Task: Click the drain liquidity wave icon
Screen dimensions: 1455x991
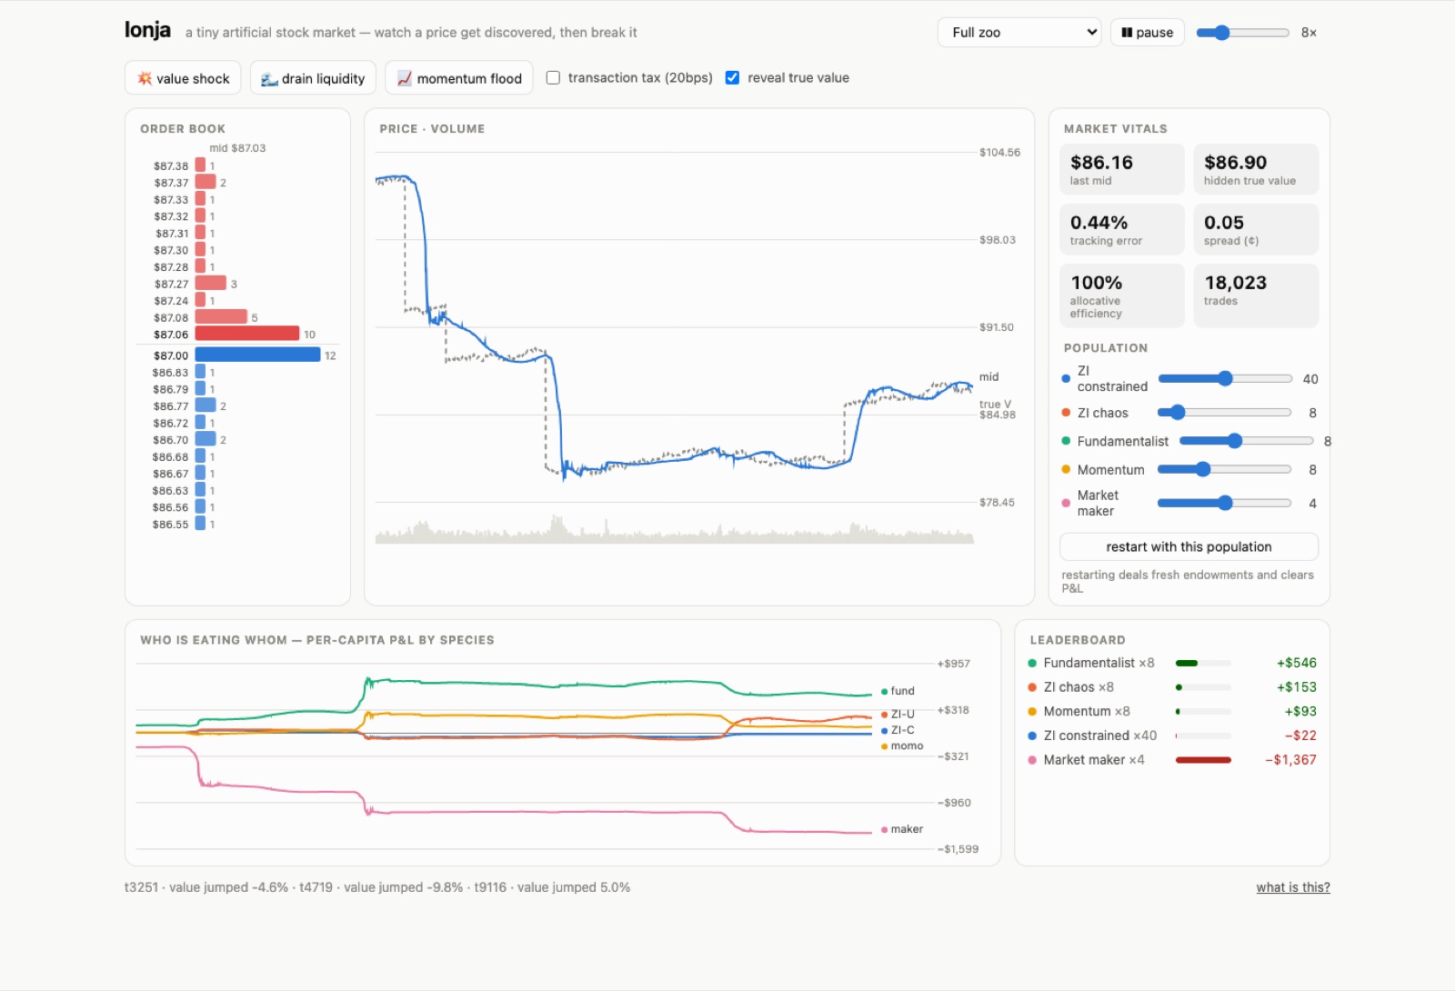Action: pos(269,79)
